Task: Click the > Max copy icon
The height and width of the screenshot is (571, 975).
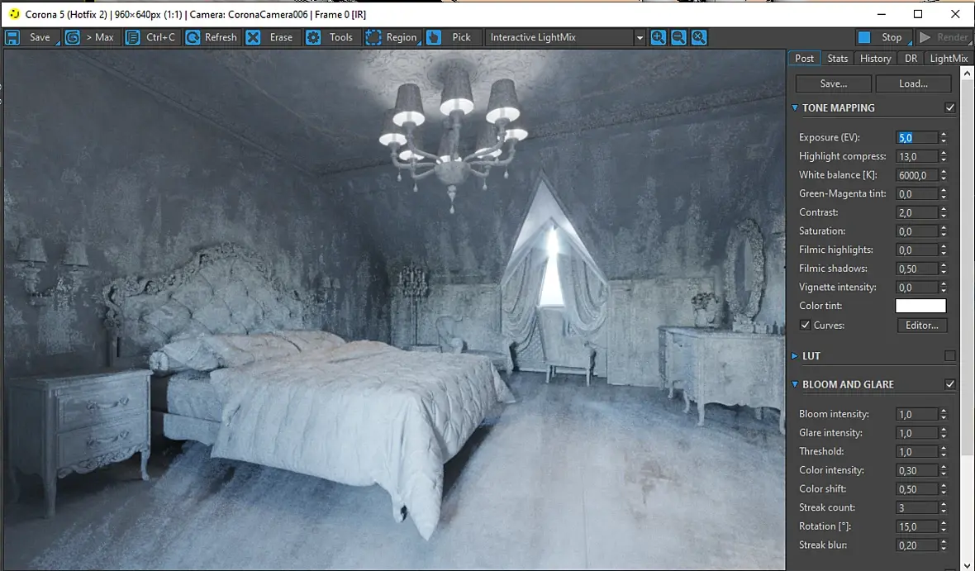Action: point(72,37)
